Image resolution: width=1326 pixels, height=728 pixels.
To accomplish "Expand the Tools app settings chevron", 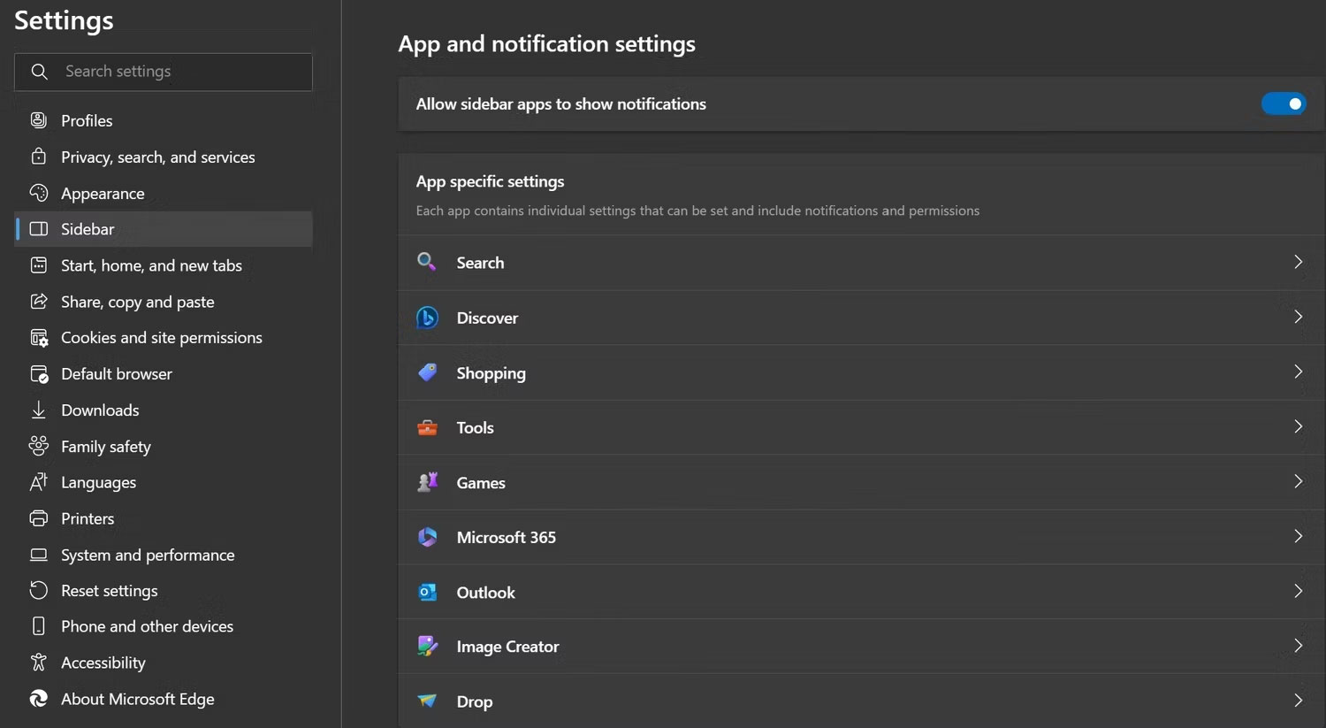I will (1298, 426).
